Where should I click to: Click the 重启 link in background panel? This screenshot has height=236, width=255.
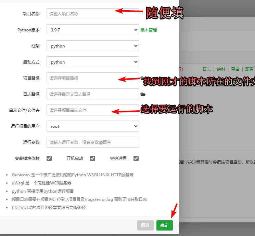(x=235, y=69)
